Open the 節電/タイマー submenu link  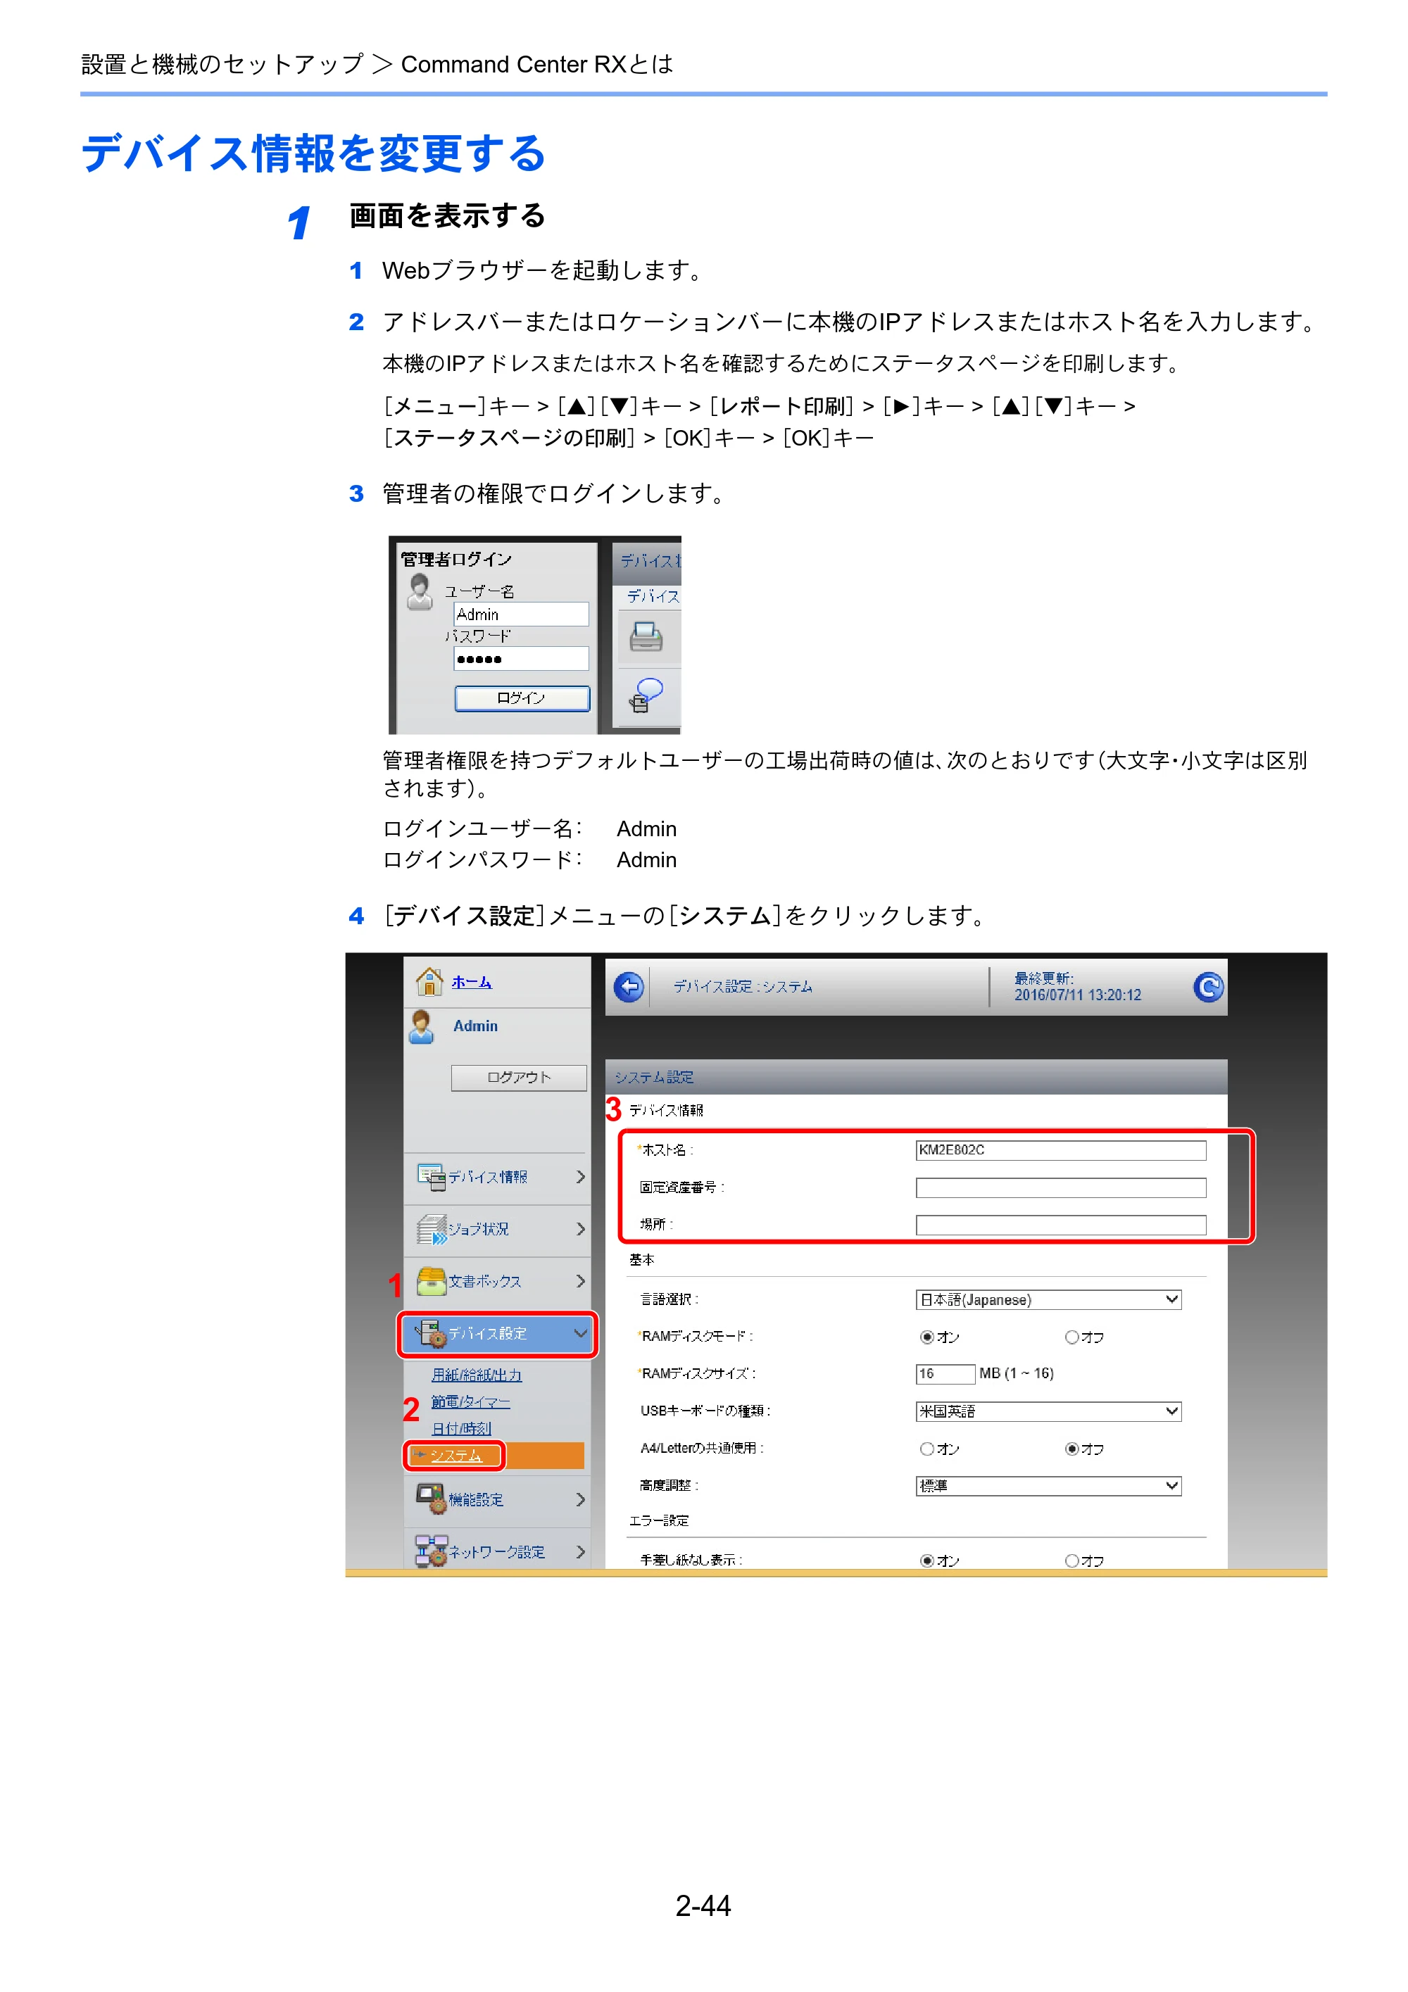[x=471, y=1402]
